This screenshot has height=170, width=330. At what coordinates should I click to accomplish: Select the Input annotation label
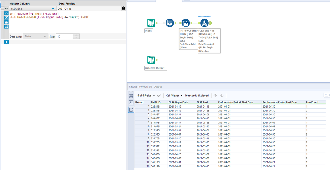pyautogui.click(x=148, y=31)
